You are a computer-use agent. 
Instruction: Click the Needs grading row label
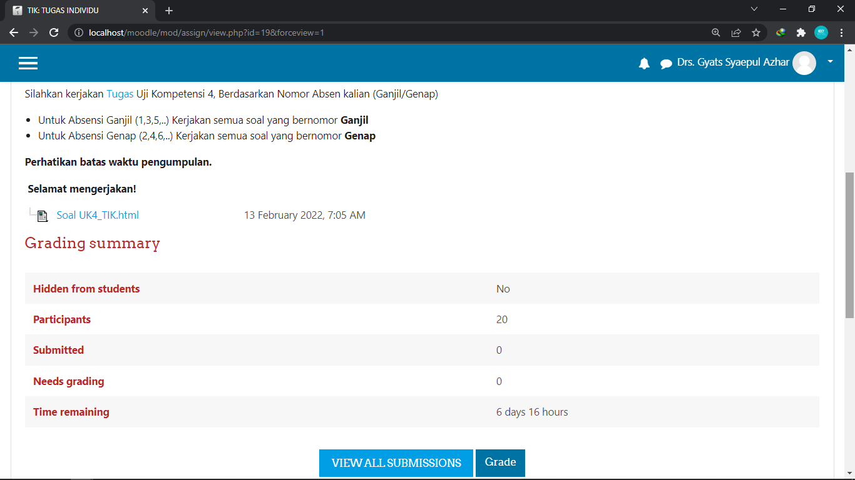pos(69,381)
